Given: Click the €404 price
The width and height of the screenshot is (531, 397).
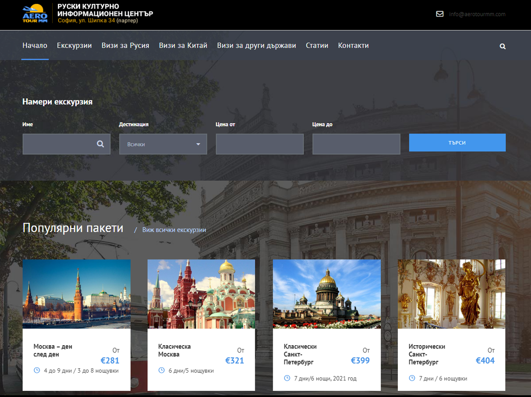Looking at the screenshot, I should [485, 361].
